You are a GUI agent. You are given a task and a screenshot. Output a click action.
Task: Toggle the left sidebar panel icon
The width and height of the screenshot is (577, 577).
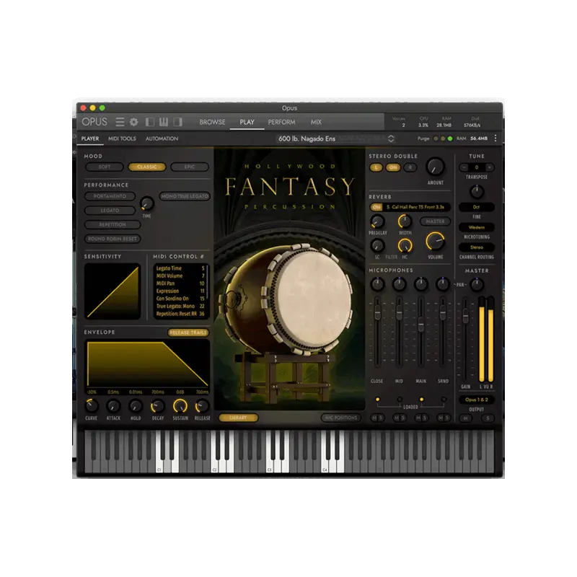coord(150,122)
